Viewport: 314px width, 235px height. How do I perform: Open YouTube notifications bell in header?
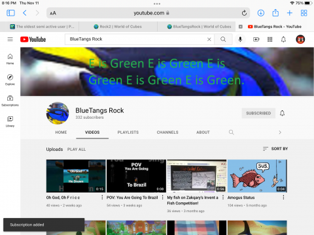coord(283,39)
